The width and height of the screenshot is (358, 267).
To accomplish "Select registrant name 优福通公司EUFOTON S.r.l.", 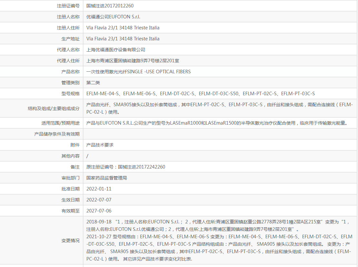I will tap(113, 17).
